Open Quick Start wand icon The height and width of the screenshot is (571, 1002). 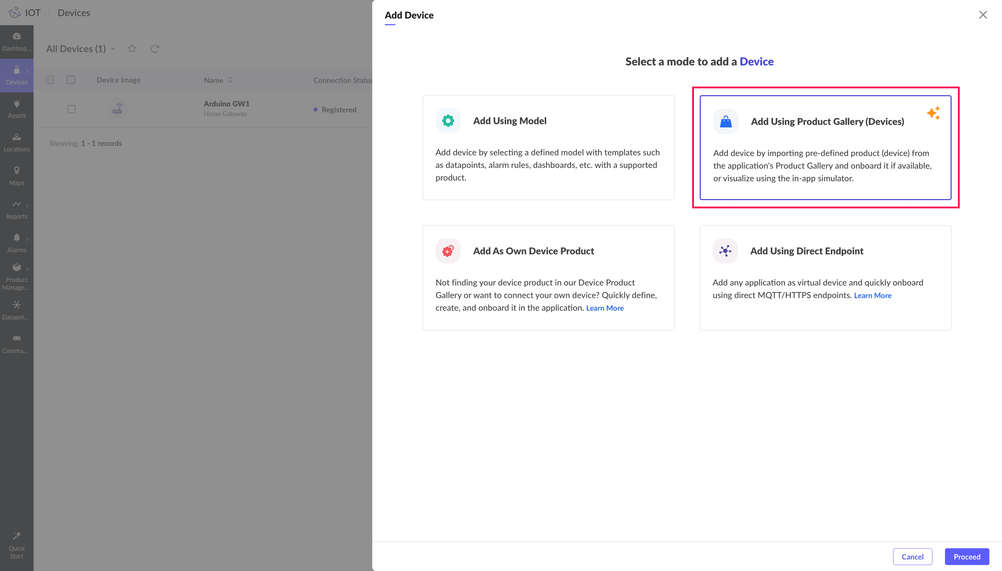[x=16, y=536]
